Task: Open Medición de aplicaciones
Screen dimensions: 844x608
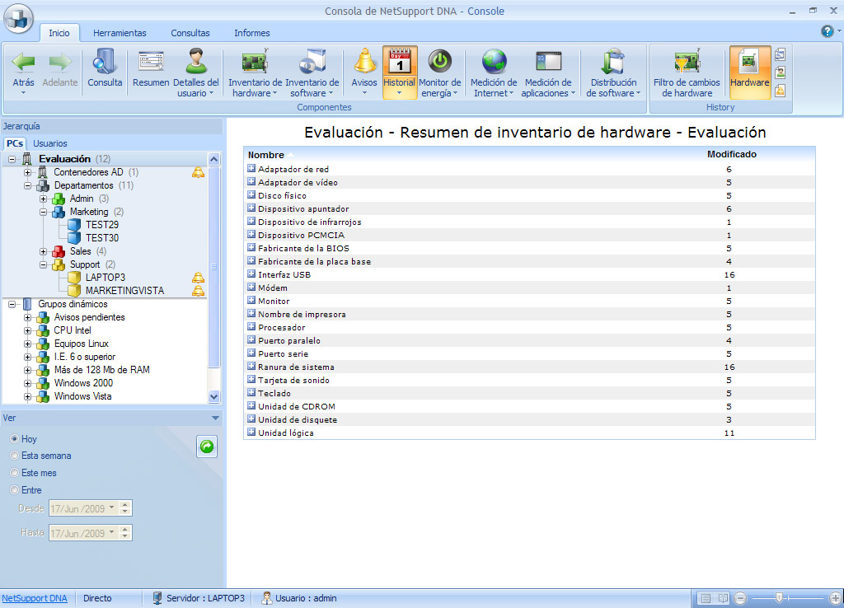Action: (548, 72)
